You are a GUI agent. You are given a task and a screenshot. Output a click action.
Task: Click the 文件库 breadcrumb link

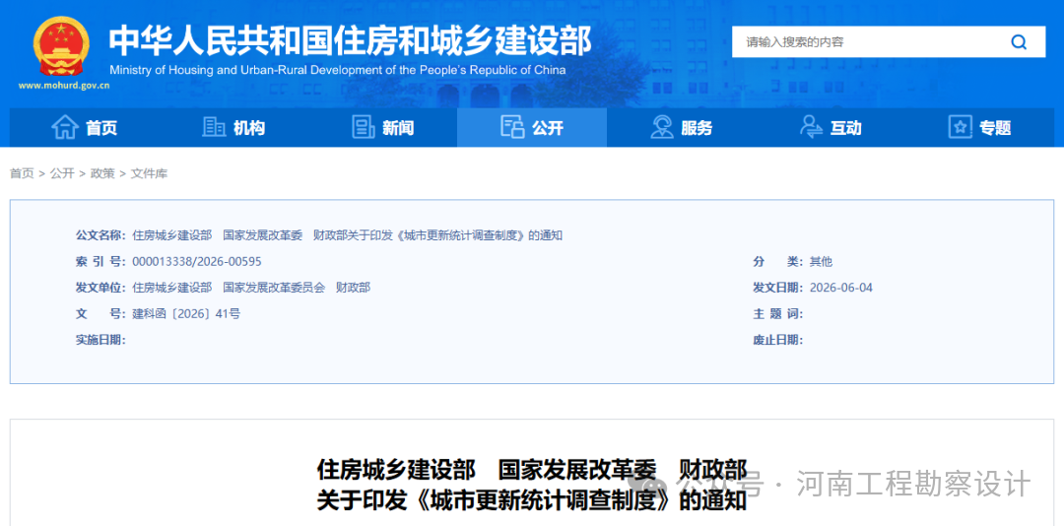pos(150,173)
